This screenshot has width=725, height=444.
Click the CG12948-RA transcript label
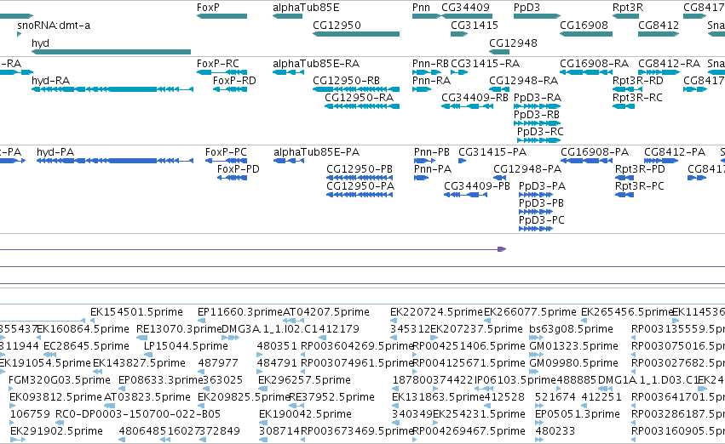pos(524,81)
